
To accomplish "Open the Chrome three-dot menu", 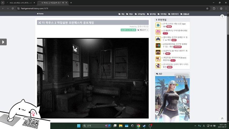I will (x=226, y=9).
